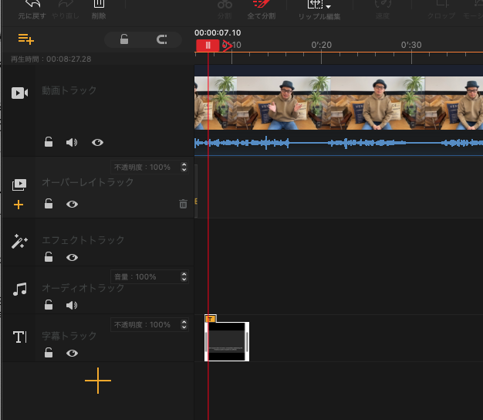Viewport: 483px width, 420px height.
Task: Hide the 動画トラック using eye icon
Action: [97, 142]
